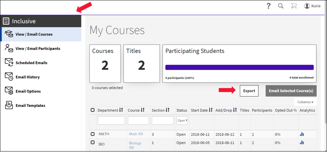Toggle the select-all courses checkbox in header
The image size is (327, 152).
click(93, 110)
